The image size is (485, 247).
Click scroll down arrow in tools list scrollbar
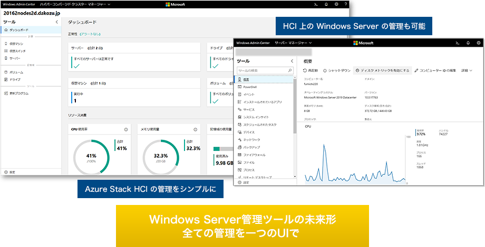tap(295, 177)
